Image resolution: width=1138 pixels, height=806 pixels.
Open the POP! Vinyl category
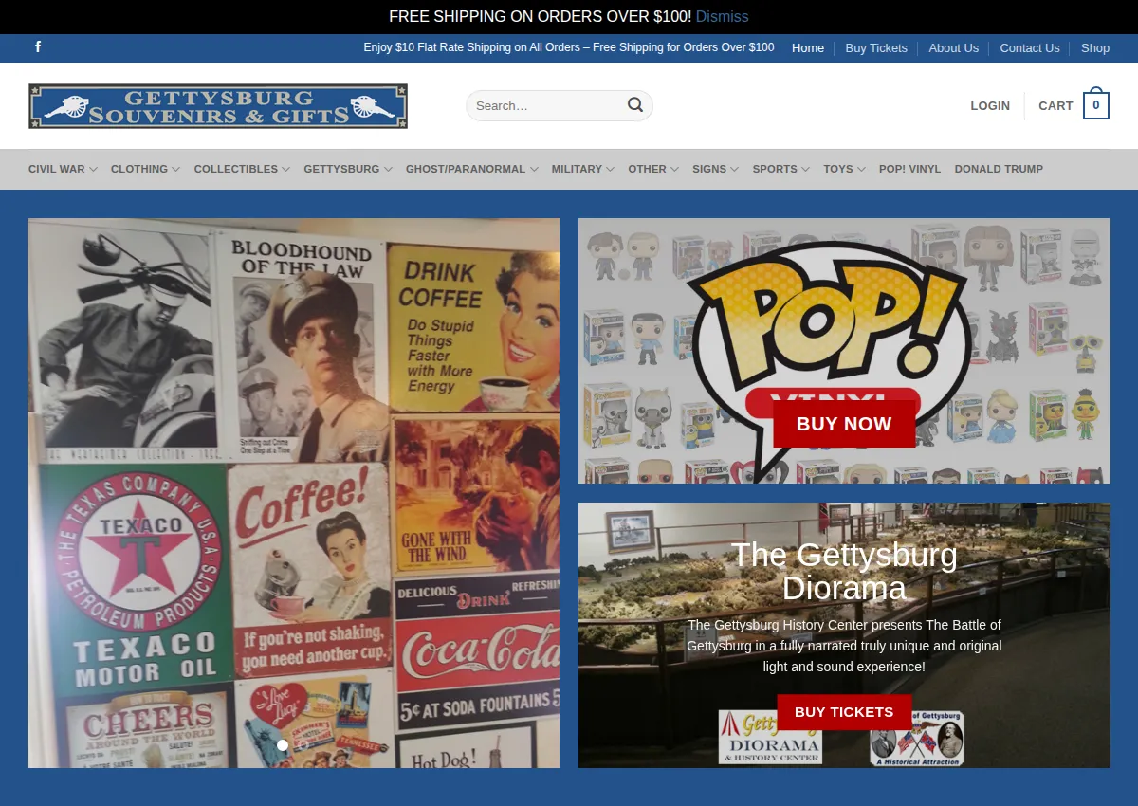(x=909, y=169)
